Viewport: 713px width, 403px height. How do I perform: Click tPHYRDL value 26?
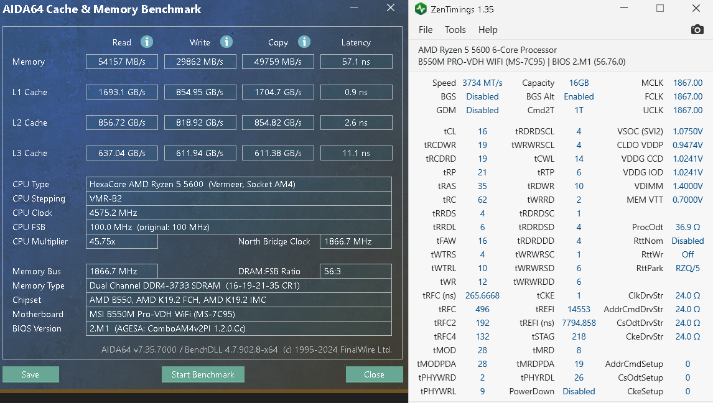(579, 378)
